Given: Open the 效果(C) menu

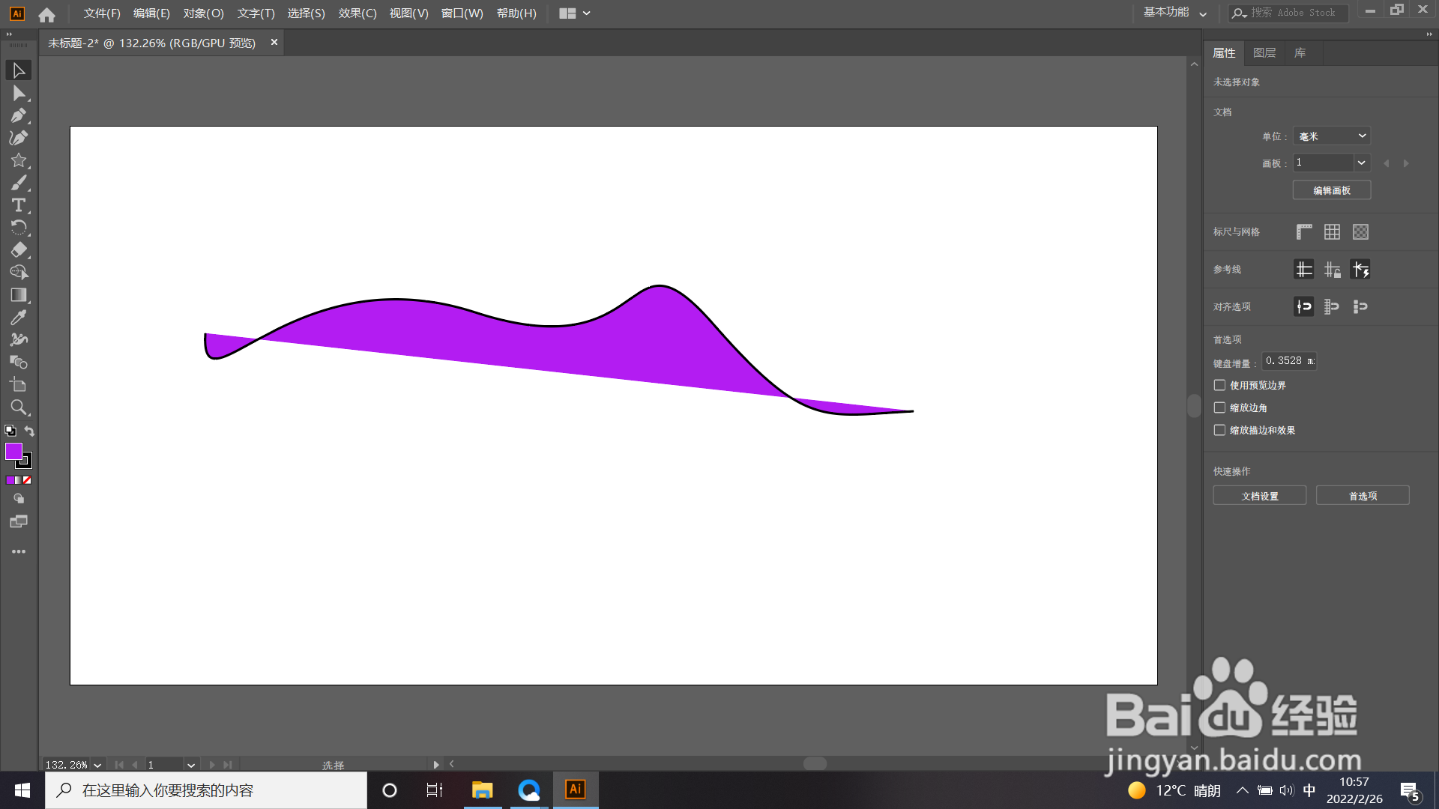Looking at the screenshot, I should point(357,13).
